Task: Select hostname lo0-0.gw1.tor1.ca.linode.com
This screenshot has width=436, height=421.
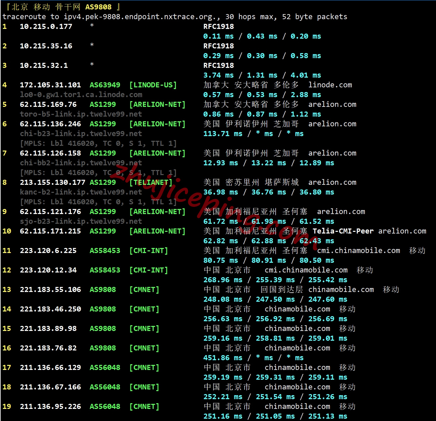Action: coord(81,95)
